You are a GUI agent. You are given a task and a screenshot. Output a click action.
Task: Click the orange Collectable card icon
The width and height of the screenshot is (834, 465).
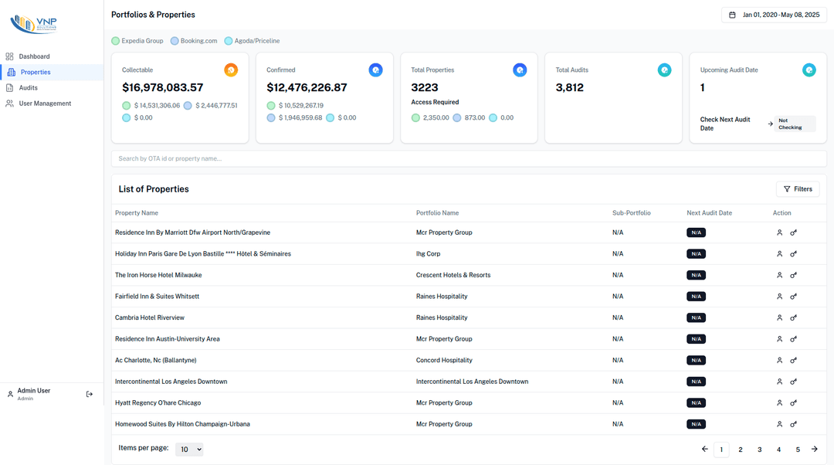point(231,70)
